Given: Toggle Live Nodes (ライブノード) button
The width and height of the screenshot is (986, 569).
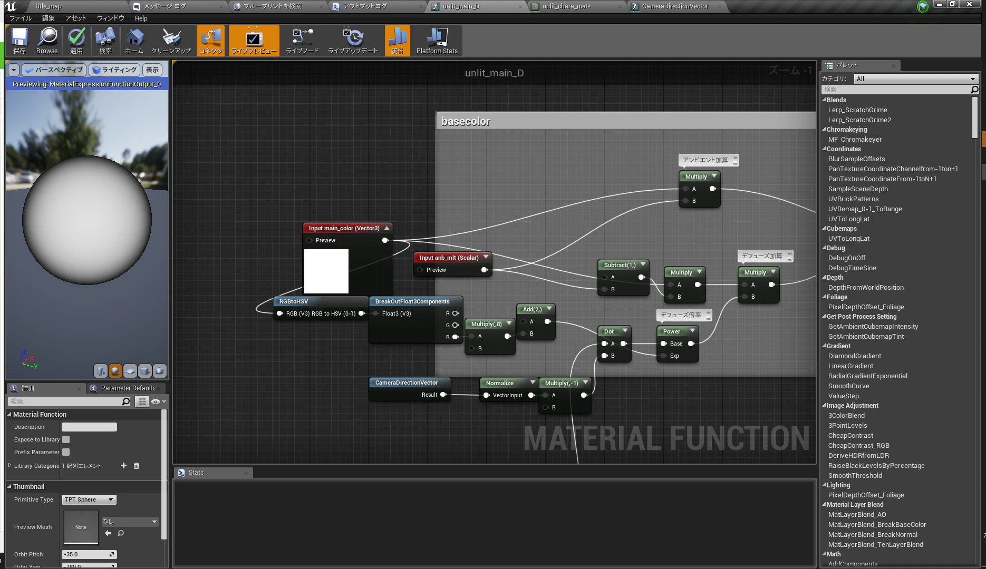Looking at the screenshot, I should 302,41.
